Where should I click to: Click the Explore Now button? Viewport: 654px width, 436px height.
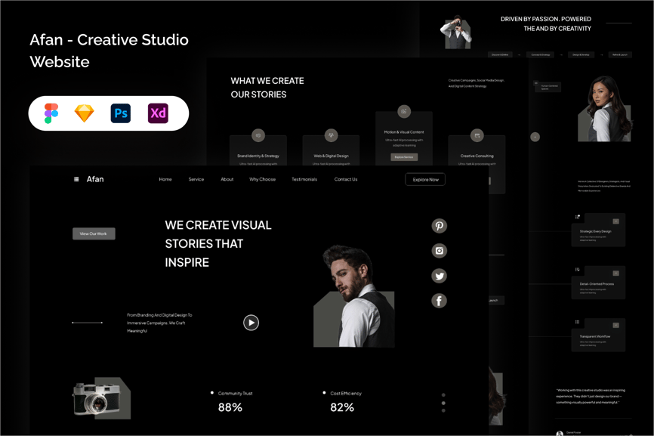pyautogui.click(x=425, y=180)
